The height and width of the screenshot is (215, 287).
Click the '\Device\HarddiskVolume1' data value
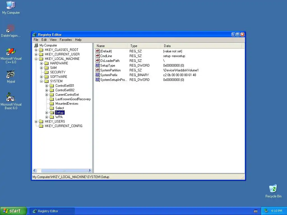tap(181, 70)
